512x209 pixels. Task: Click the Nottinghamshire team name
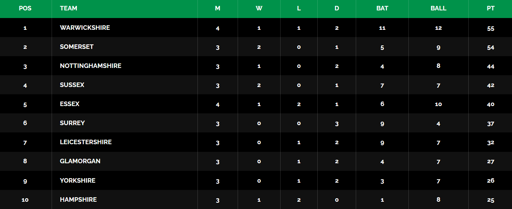click(x=90, y=66)
